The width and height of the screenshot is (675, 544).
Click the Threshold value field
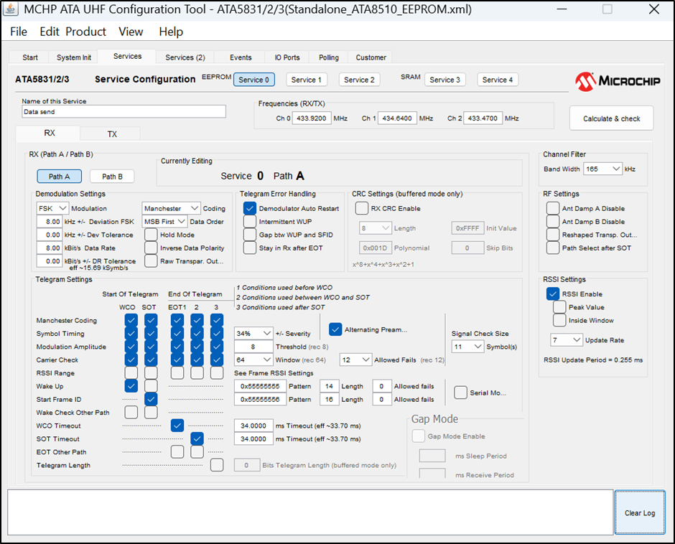click(x=253, y=347)
